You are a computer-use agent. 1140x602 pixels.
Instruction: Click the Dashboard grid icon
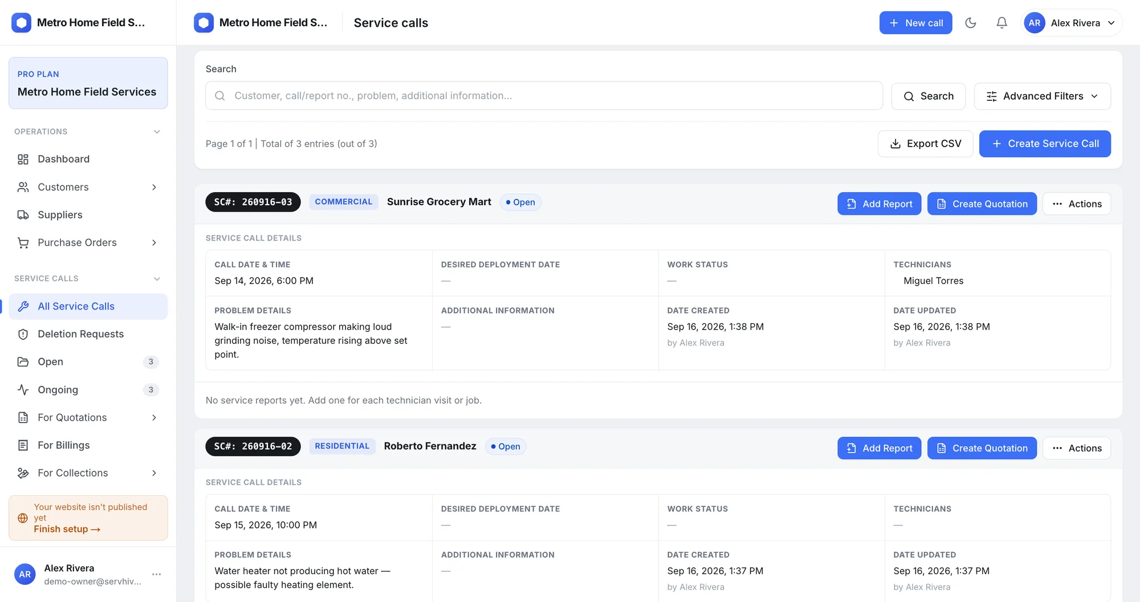click(23, 159)
